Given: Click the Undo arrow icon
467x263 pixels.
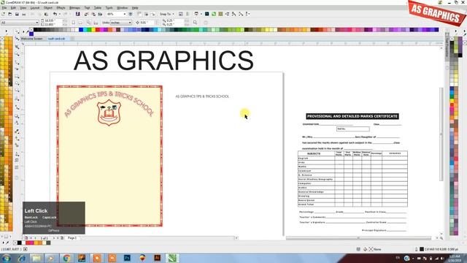Looking at the screenshot, I should click(55, 14).
